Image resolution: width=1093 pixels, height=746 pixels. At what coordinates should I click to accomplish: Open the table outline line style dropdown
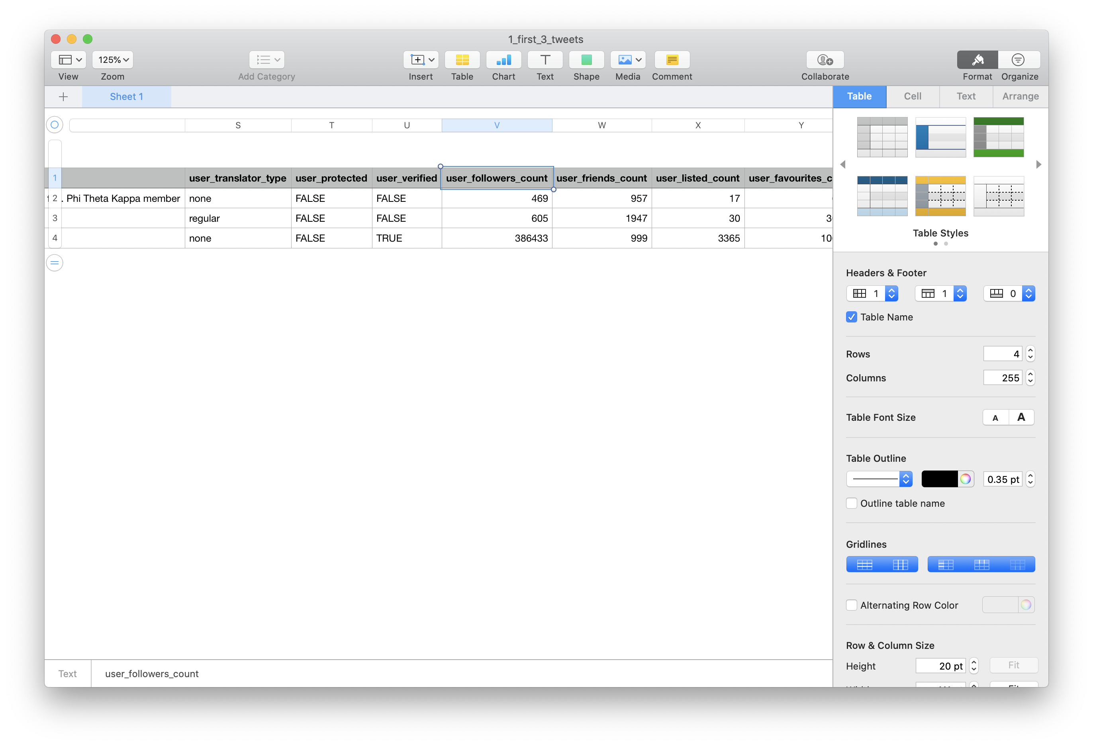point(879,479)
